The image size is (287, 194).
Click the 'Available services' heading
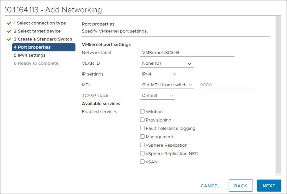click(x=101, y=104)
